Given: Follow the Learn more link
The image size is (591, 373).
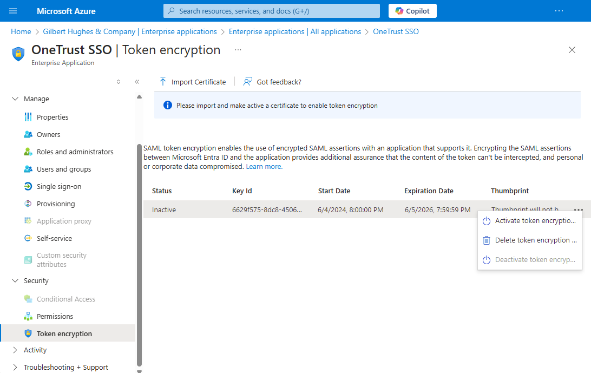Looking at the screenshot, I should pyautogui.click(x=264, y=167).
